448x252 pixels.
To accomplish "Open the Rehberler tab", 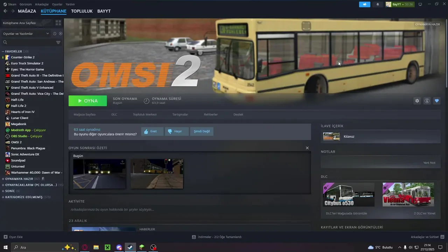I will click(211, 114).
